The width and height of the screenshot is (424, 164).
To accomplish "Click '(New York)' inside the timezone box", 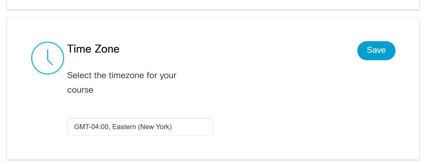I will [155, 127].
